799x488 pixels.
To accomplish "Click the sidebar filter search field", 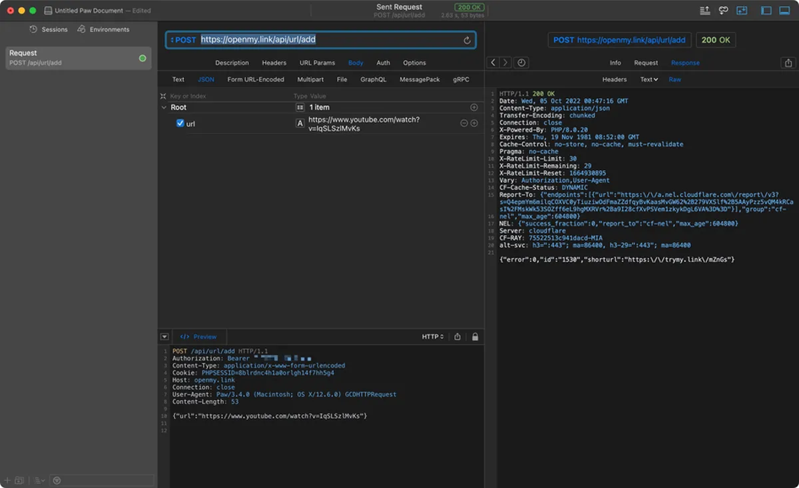I will [103, 480].
